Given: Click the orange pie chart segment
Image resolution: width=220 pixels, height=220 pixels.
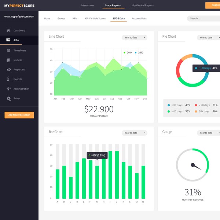Looking at the screenshot, I should click(187, 56).
